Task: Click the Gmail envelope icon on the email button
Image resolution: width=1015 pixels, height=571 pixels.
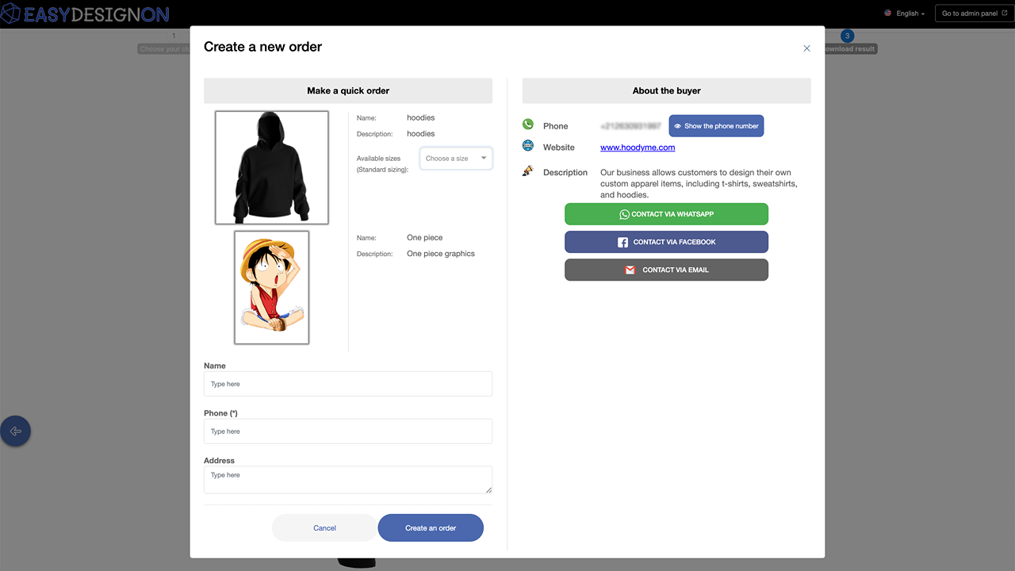Action: pos(630,270)
